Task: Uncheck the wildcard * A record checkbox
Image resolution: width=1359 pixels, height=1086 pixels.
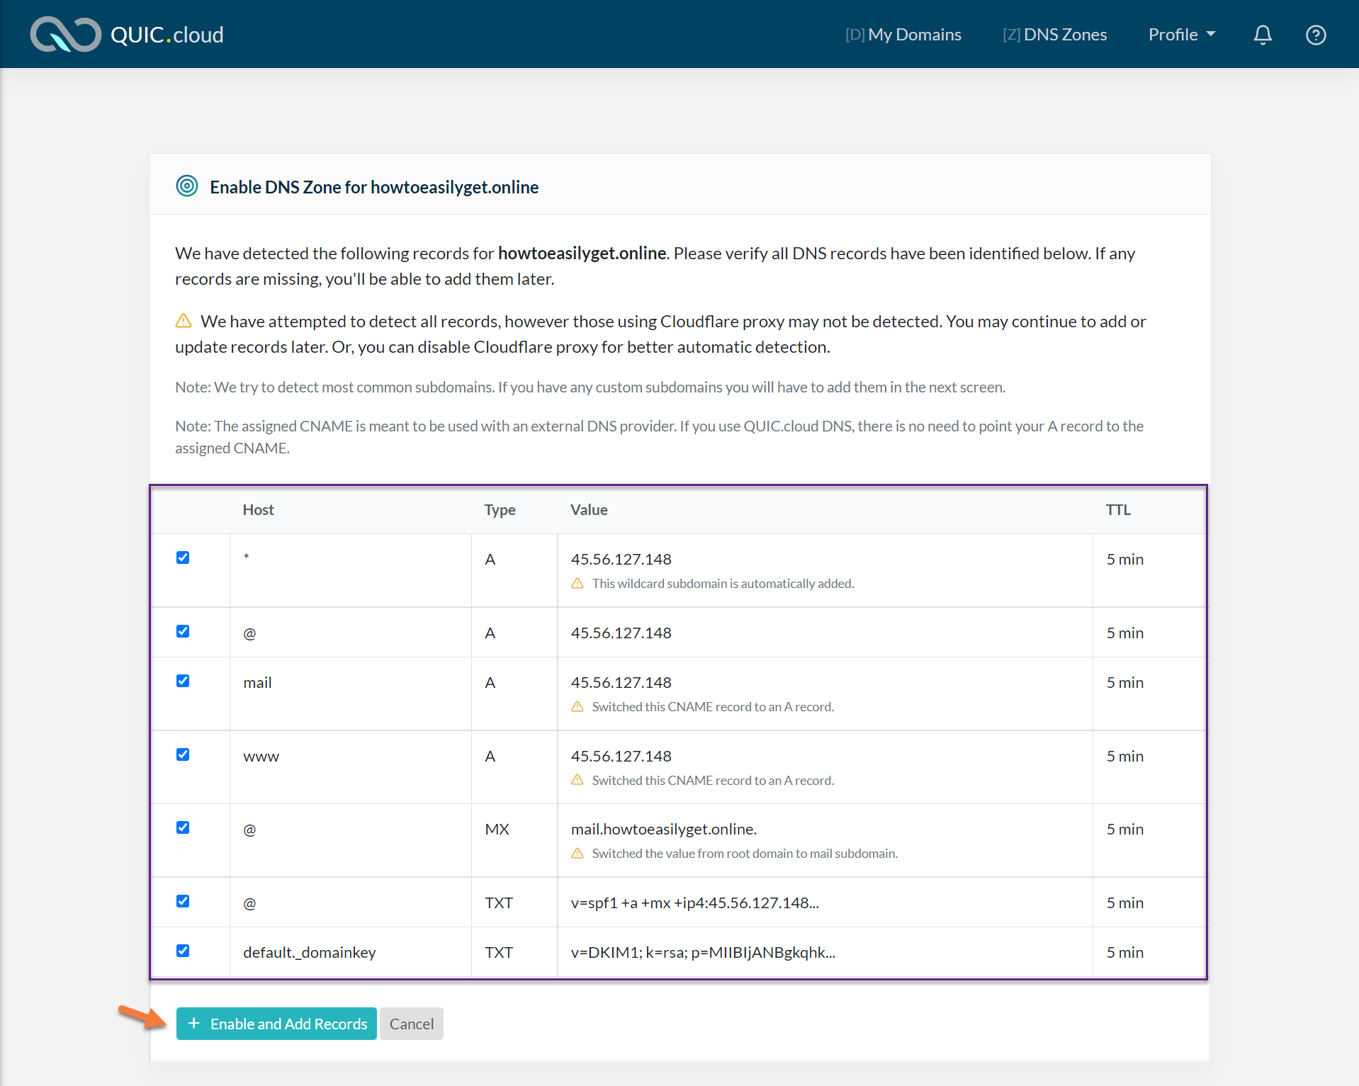Action: (x=183, y=558)
